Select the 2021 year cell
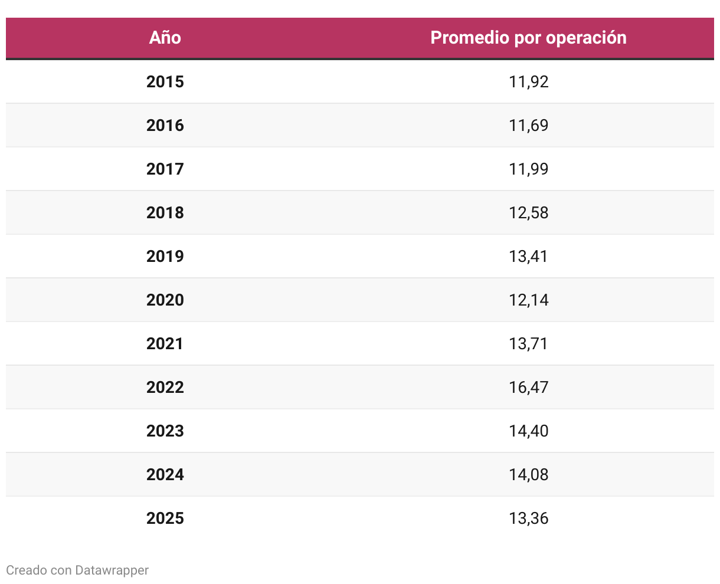This screenshot has width=720, height=584. (165, 343)
